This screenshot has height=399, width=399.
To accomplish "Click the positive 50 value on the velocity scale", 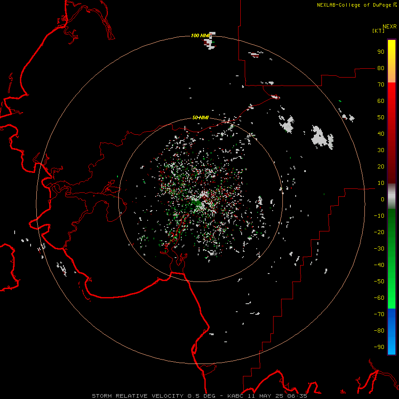I will (x=381, y=117).
